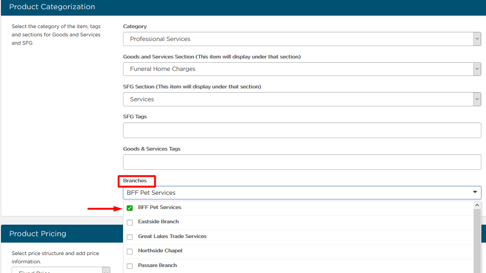Check the Passare Branch checkbox
Image resolution: width=486 pixels, height=273 pixels.
tap(129, 266)
